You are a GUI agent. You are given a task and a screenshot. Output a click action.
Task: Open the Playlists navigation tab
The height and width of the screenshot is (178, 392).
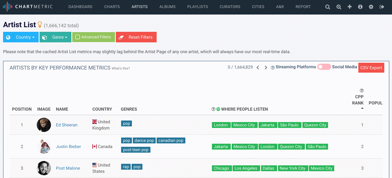[x=197, y=7]
